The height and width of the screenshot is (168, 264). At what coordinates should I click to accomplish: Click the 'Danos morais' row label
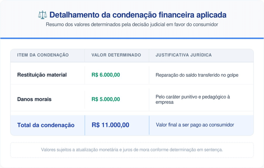[34, 99]
